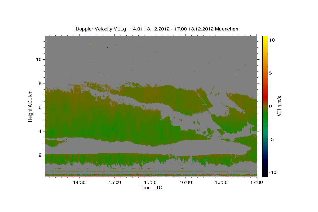
Task: Click the 'VELg m/s' colorbar label
Action: pyautogui.click(x=279, y=106)
